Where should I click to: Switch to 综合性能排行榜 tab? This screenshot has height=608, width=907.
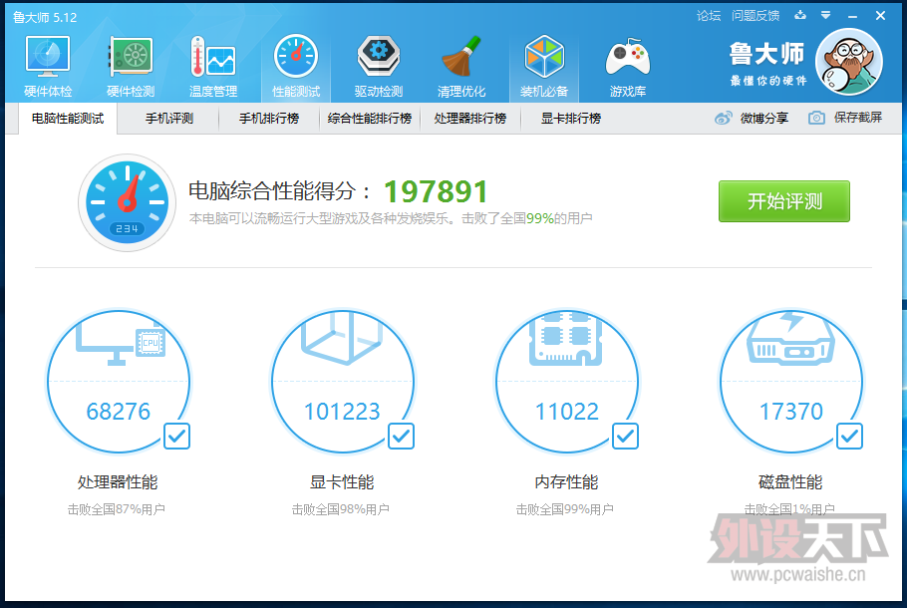click(370, 119)
